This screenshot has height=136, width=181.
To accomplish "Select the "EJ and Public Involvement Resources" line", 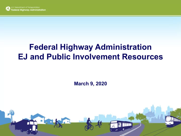I will tap(90, 57).
